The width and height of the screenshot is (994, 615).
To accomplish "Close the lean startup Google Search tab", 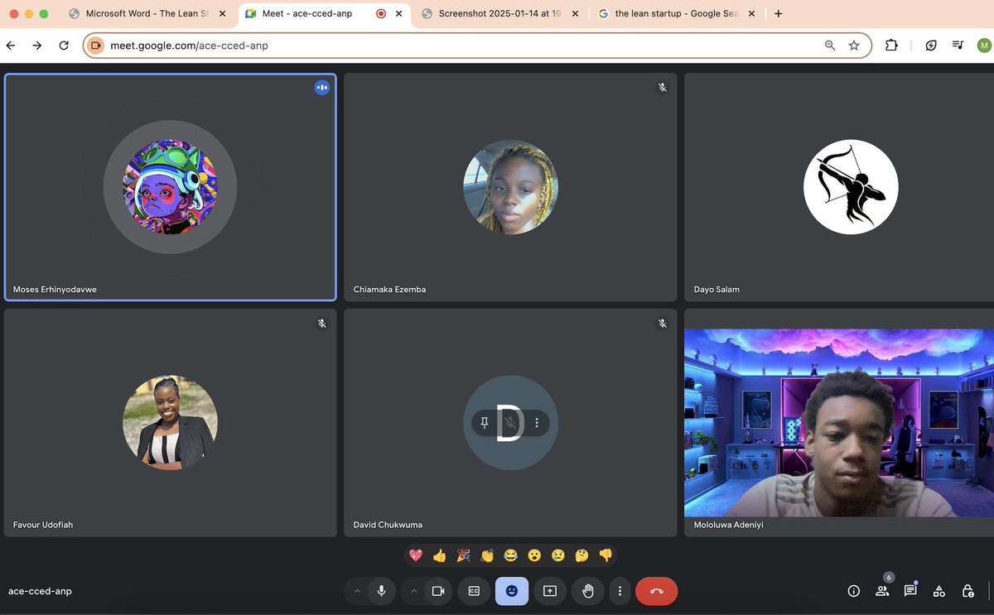I will tap(751, 14).
